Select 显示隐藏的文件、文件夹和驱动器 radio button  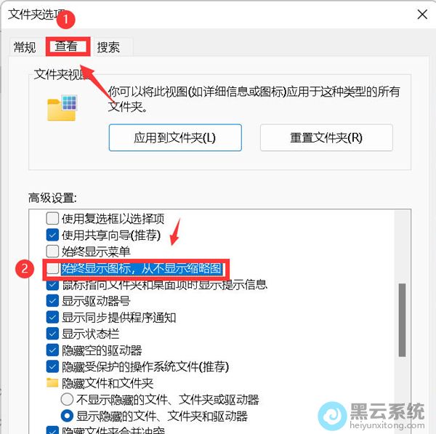67,416
